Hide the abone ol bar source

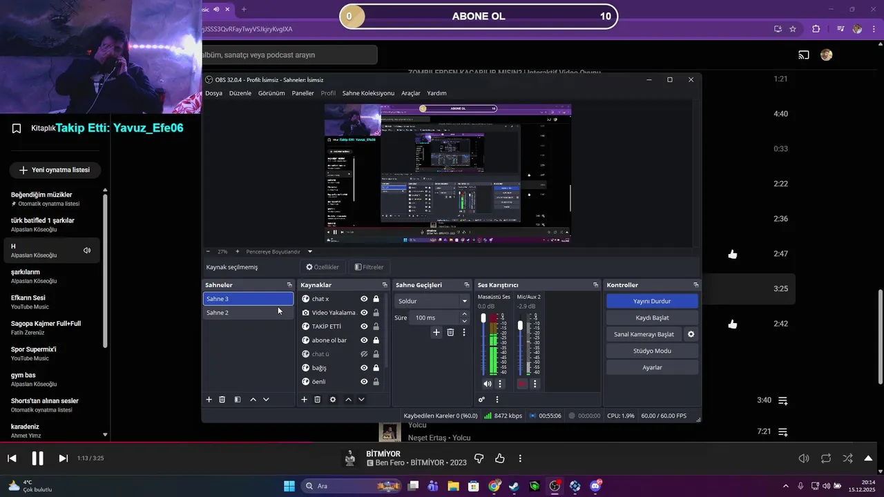point(364,340)
